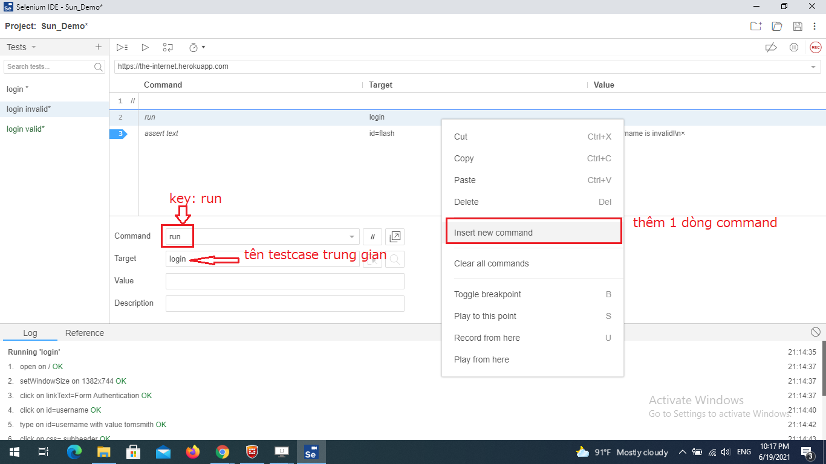Open the volume control in tray
The image size is (826, 464).
pyautogui.click(x=726, y=452)
